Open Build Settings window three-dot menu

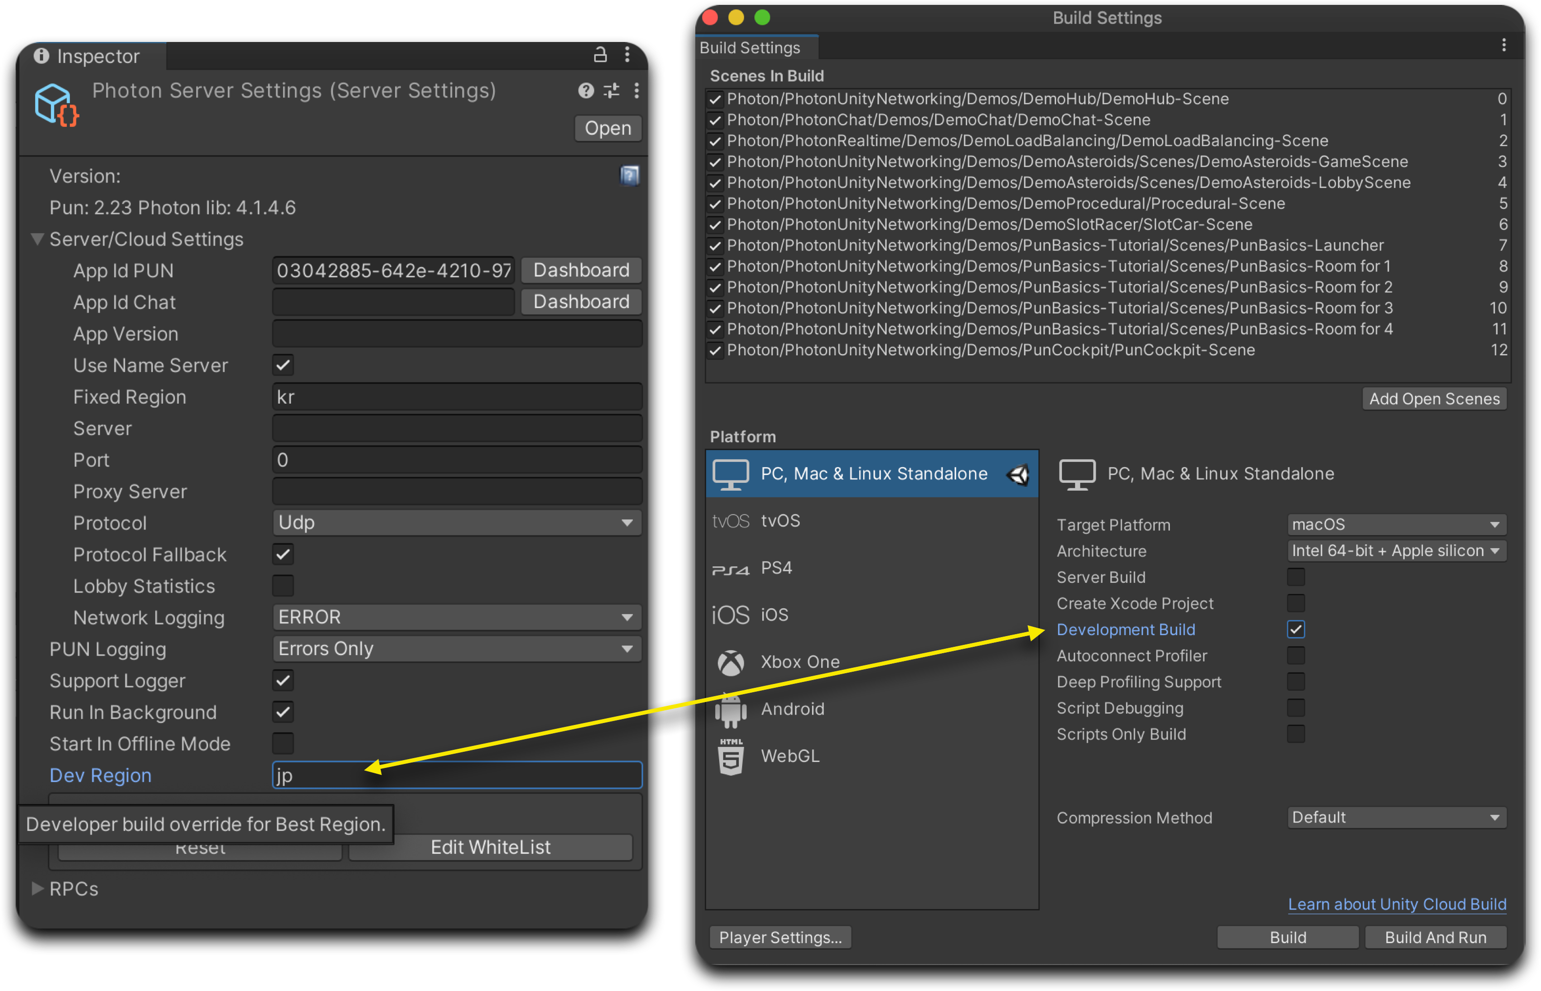pos(1503,45)
